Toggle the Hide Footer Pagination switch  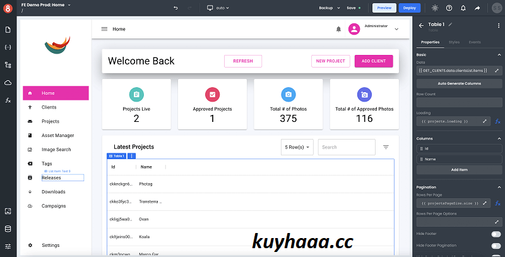coord(496,246)
